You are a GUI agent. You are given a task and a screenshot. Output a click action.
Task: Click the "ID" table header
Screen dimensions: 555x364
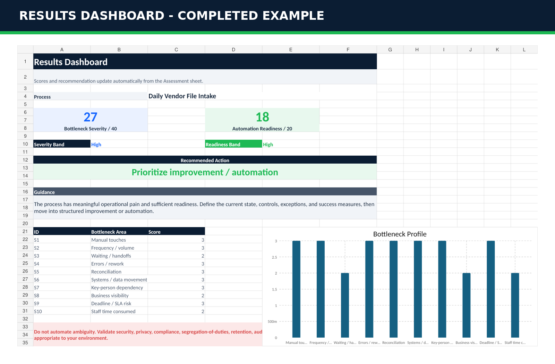[x=62, y=231]
